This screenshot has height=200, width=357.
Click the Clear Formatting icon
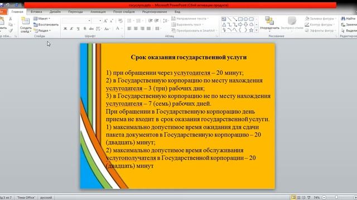120,21
